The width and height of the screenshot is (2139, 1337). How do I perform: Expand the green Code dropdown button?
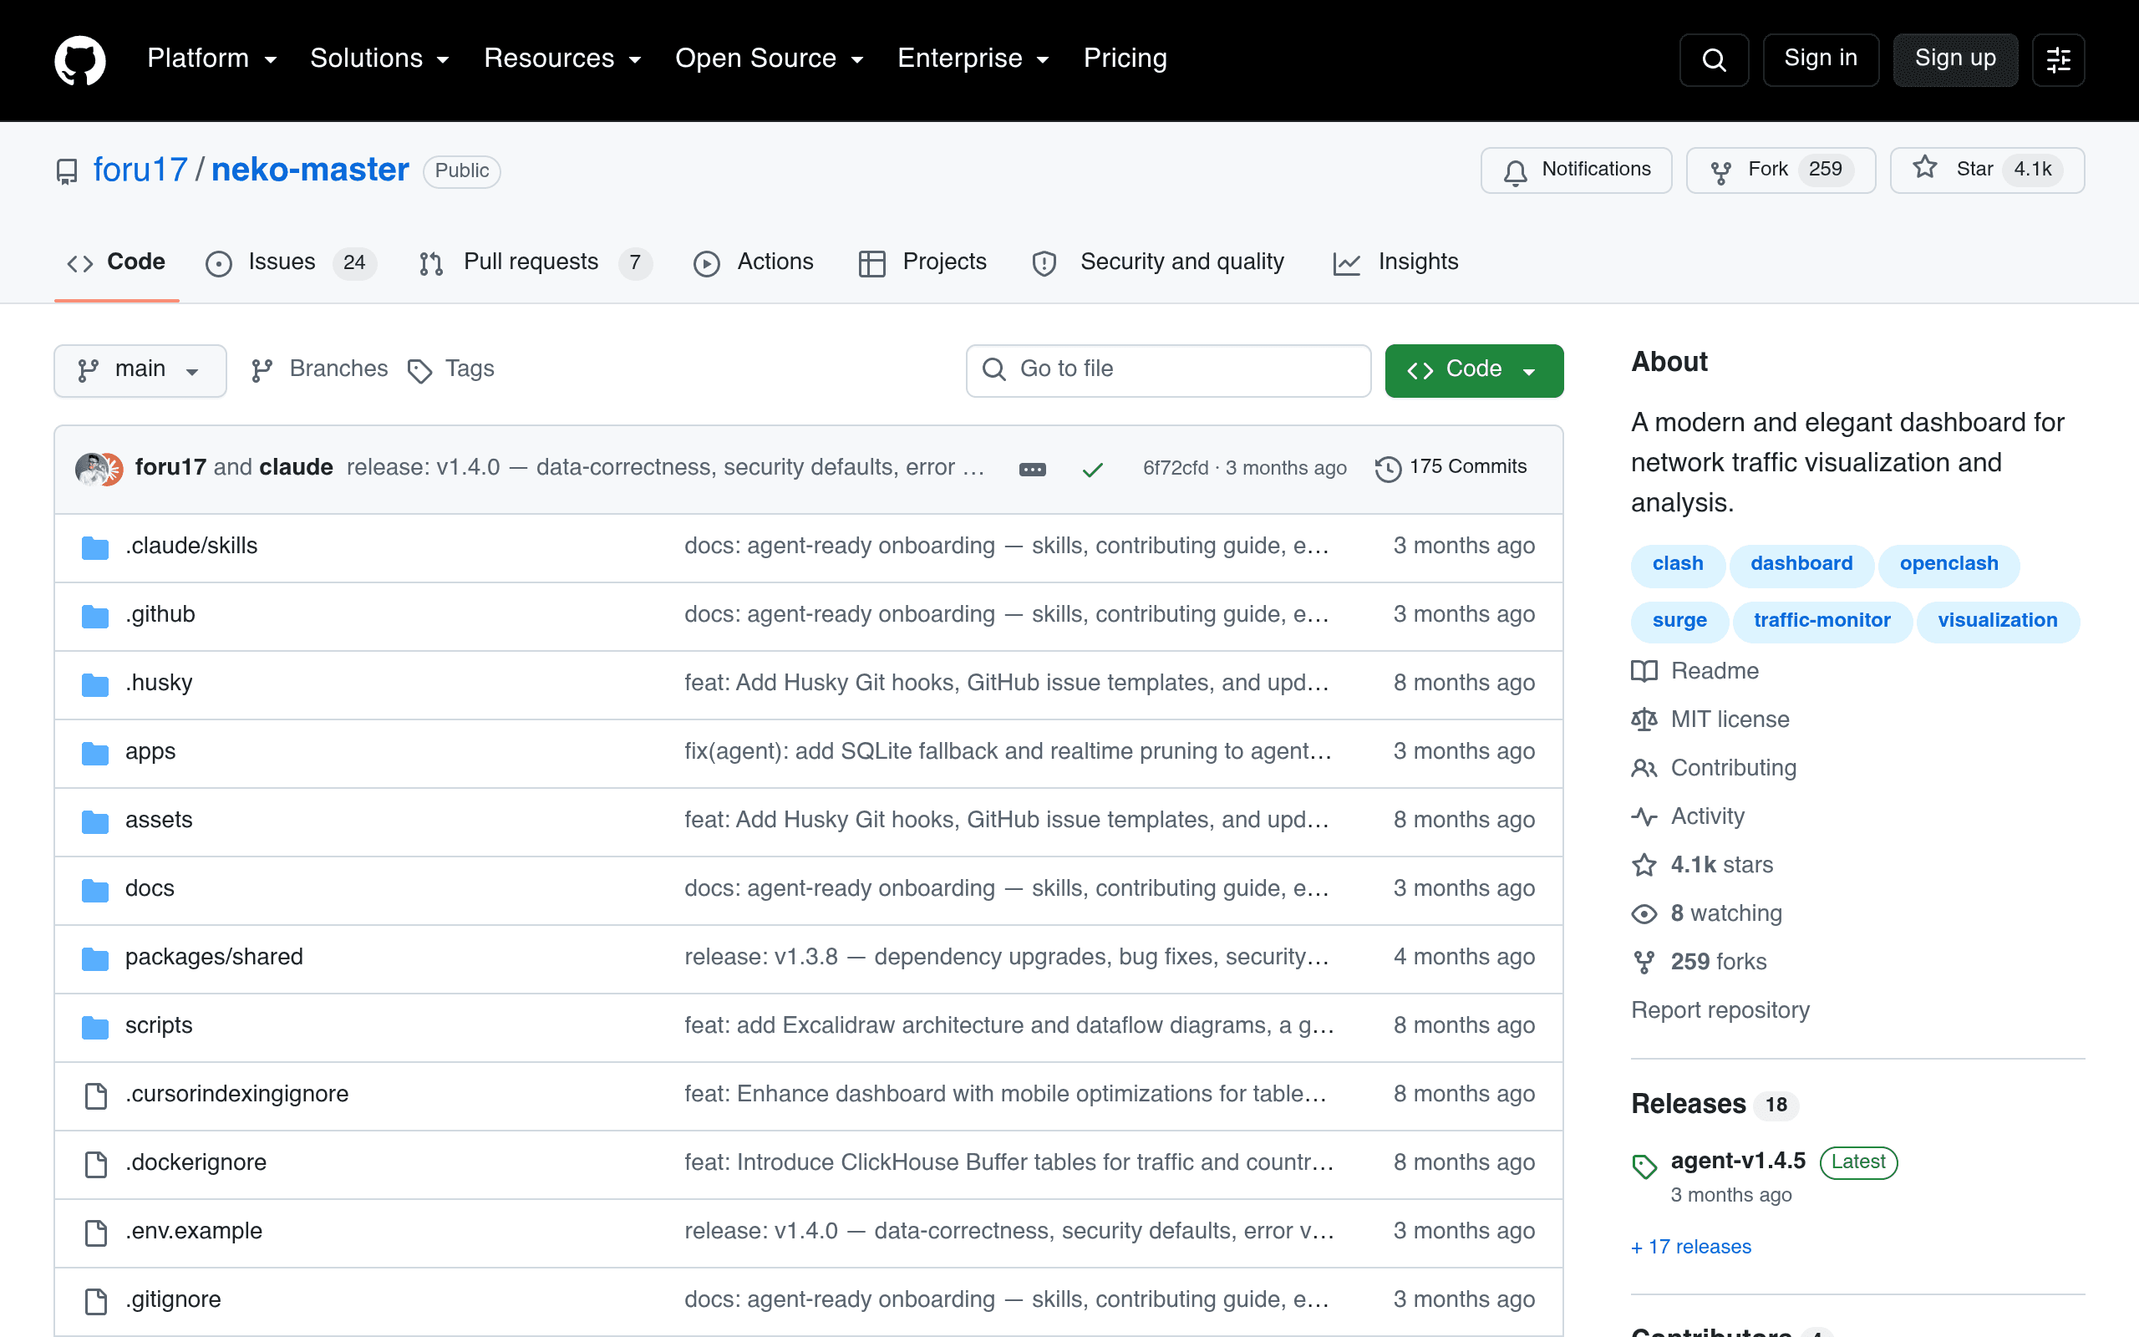pos(1473,369)
